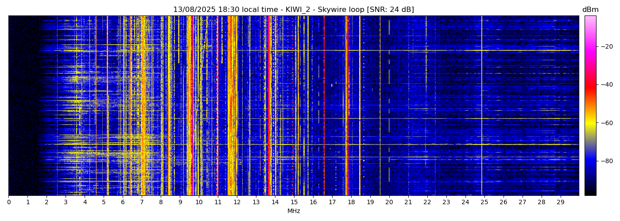The width and height of the screenshot is (620, 221).
Task: Click the yellow vertical line near 24.85 MHz
Action: (482, 106)
